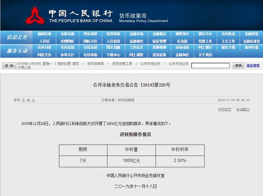Open the 在线申报 section

click(90, 55)
